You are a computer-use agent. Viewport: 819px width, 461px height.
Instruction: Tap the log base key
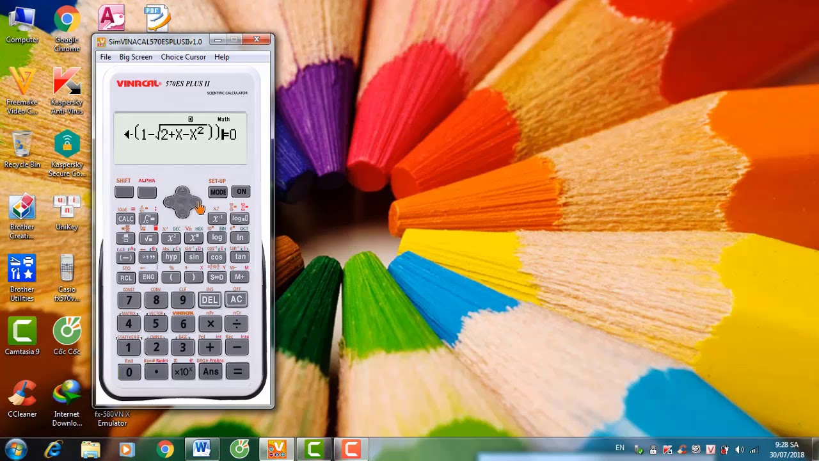coord(240,218)
